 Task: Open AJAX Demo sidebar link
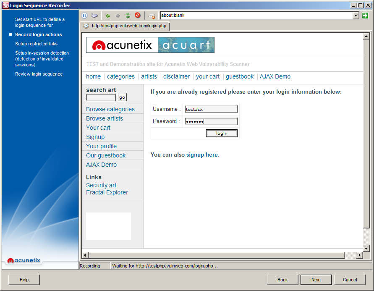pos(102,165)
